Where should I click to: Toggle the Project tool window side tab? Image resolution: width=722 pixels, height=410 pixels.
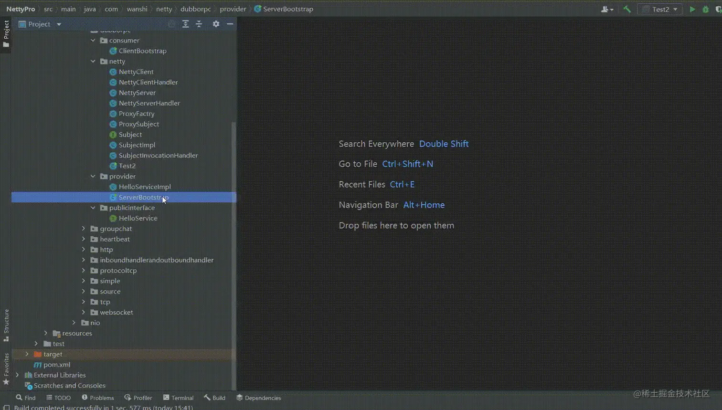click(6, 33)
